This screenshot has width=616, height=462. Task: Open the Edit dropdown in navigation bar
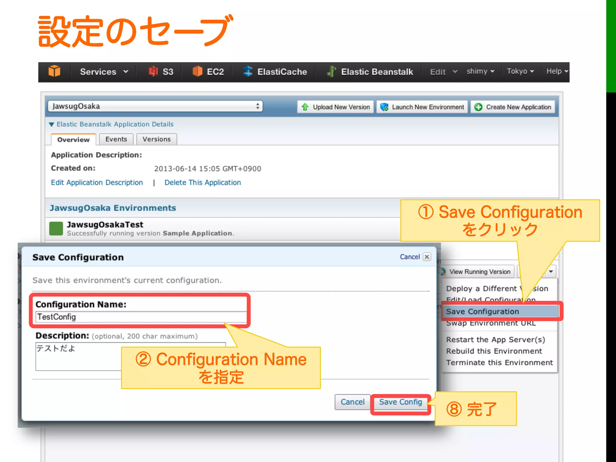(x=443, y=72)
